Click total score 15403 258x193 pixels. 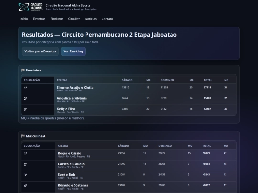[207, 98]
